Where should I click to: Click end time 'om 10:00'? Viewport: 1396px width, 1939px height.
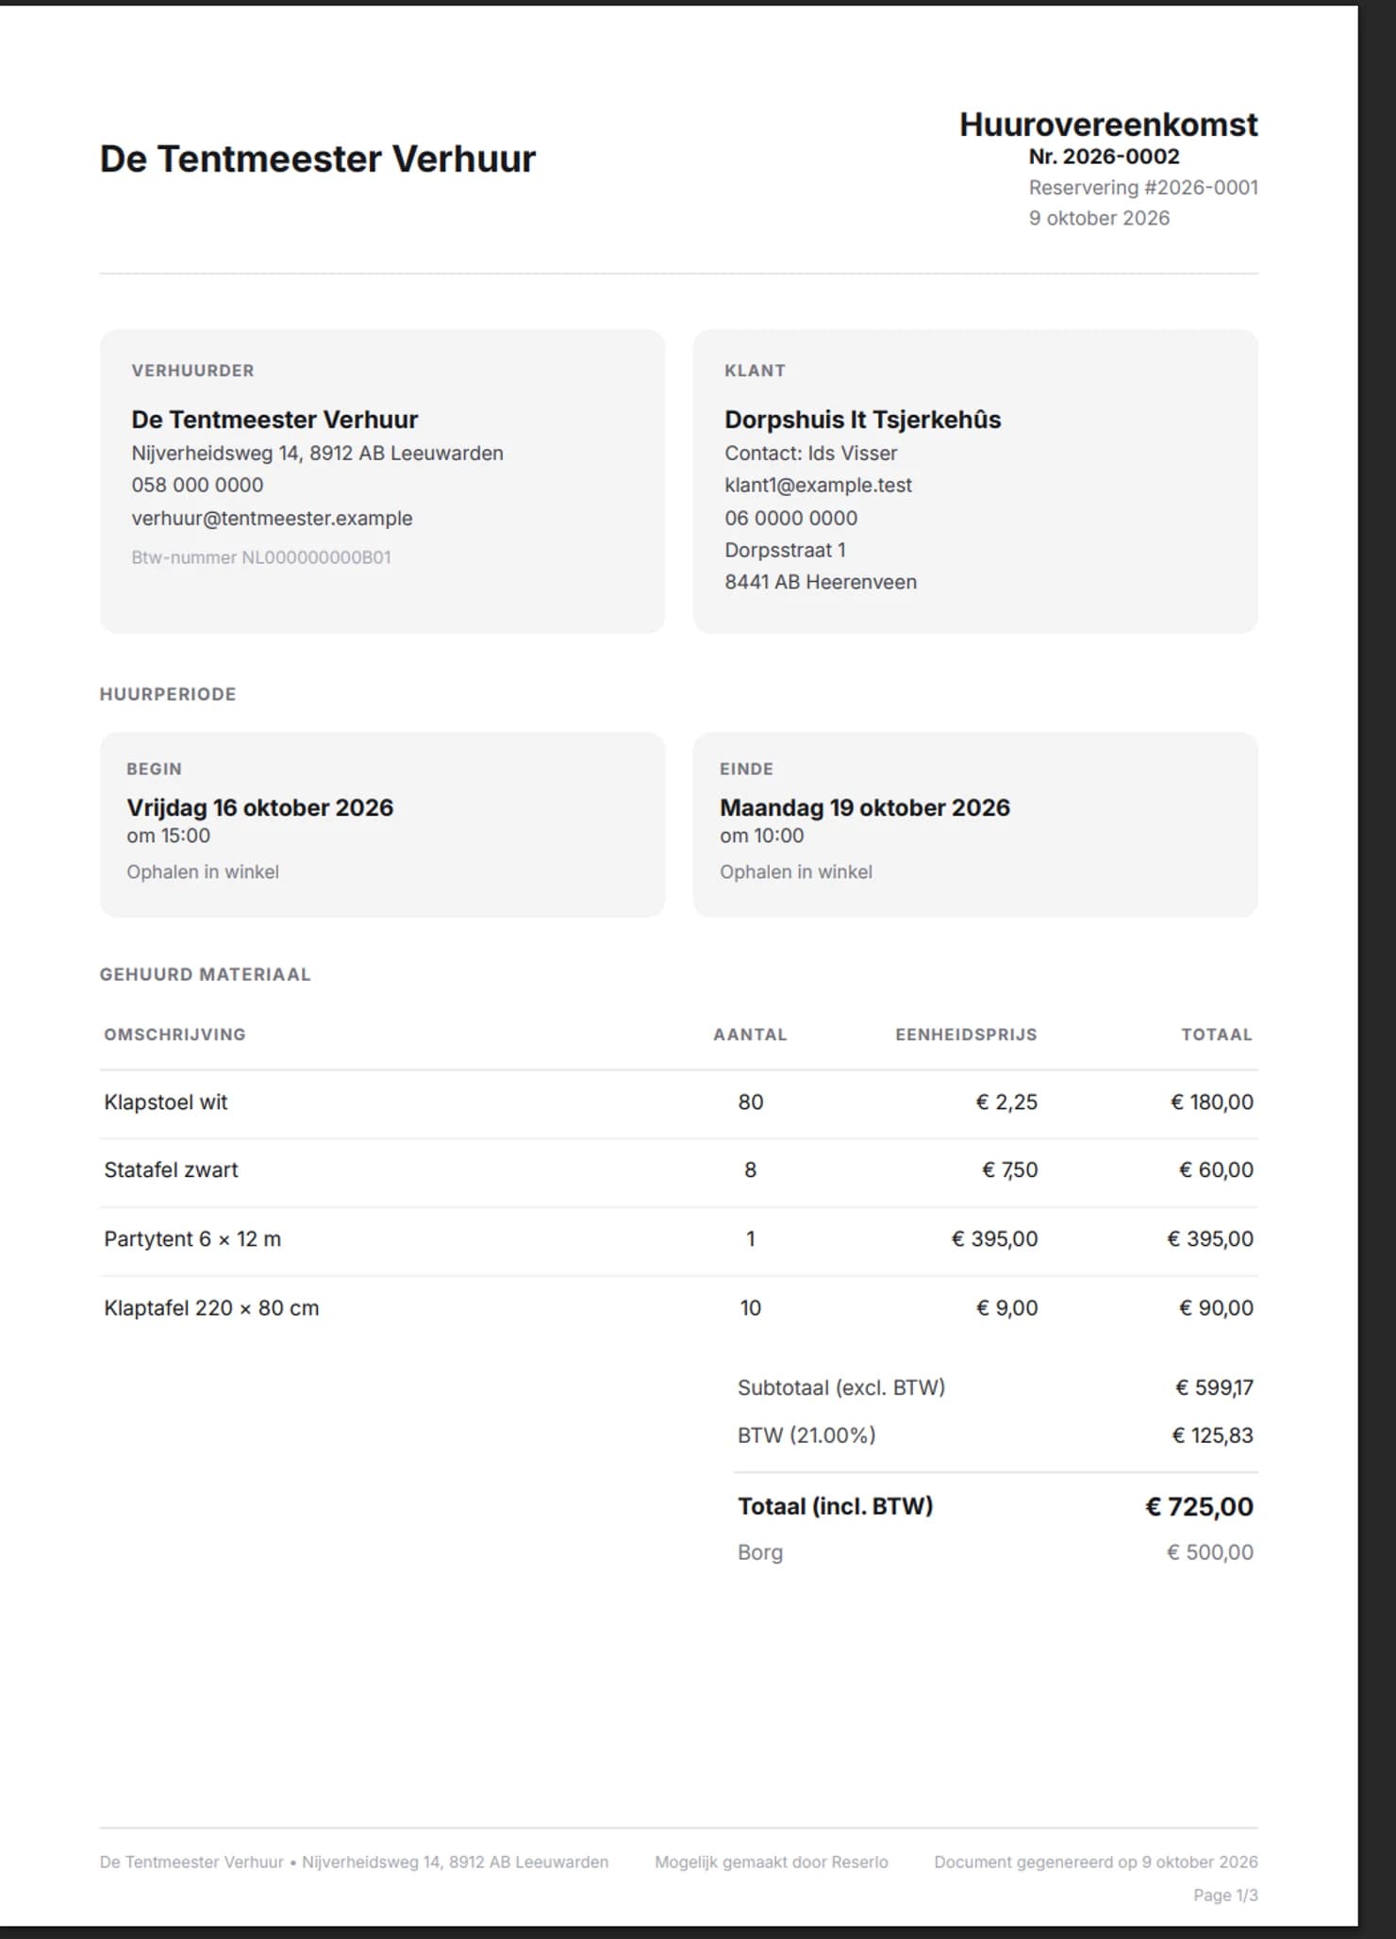[761, 836]
